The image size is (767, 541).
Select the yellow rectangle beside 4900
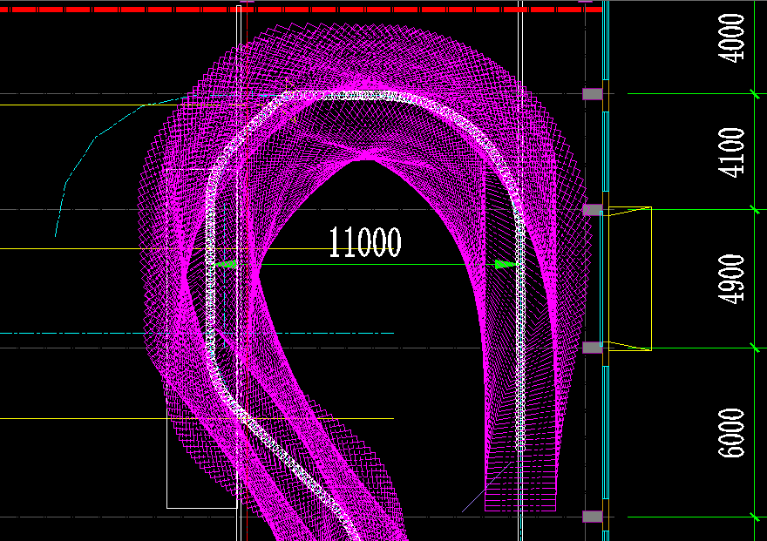tap(629, 279)
